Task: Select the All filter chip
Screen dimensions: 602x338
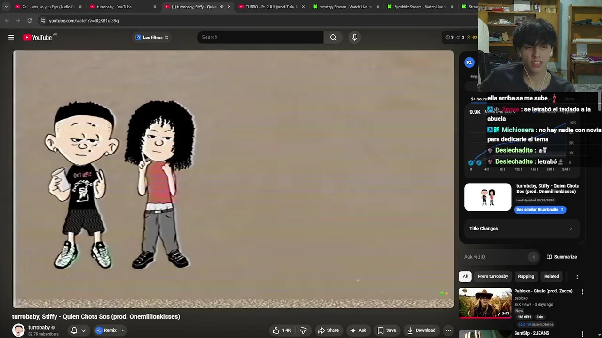Action: [x=465, y=277]
